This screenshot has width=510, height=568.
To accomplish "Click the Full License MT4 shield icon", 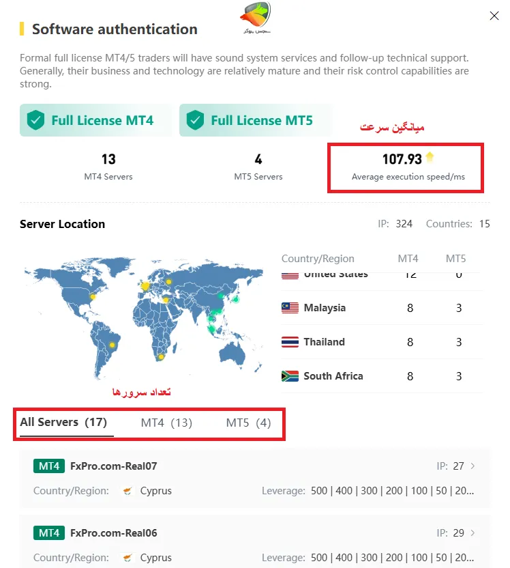I will [36, 121].
